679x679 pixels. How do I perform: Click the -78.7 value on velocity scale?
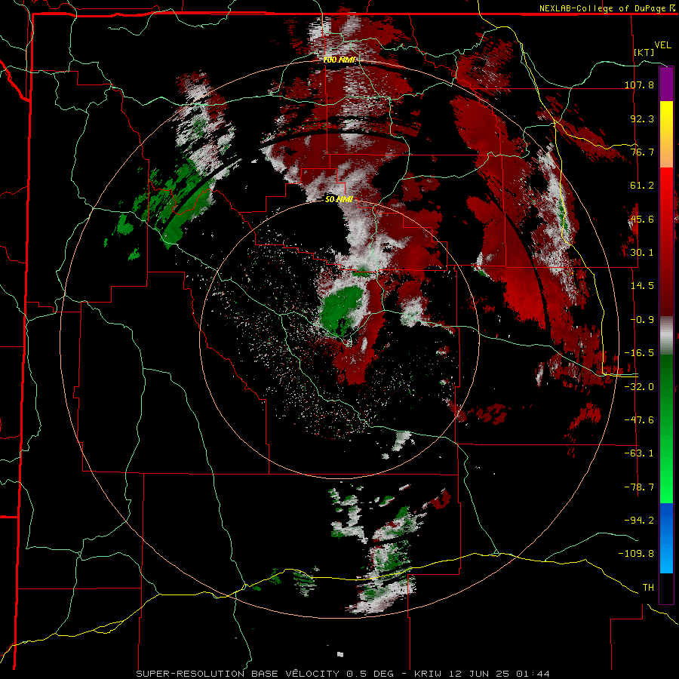[639, 487]
